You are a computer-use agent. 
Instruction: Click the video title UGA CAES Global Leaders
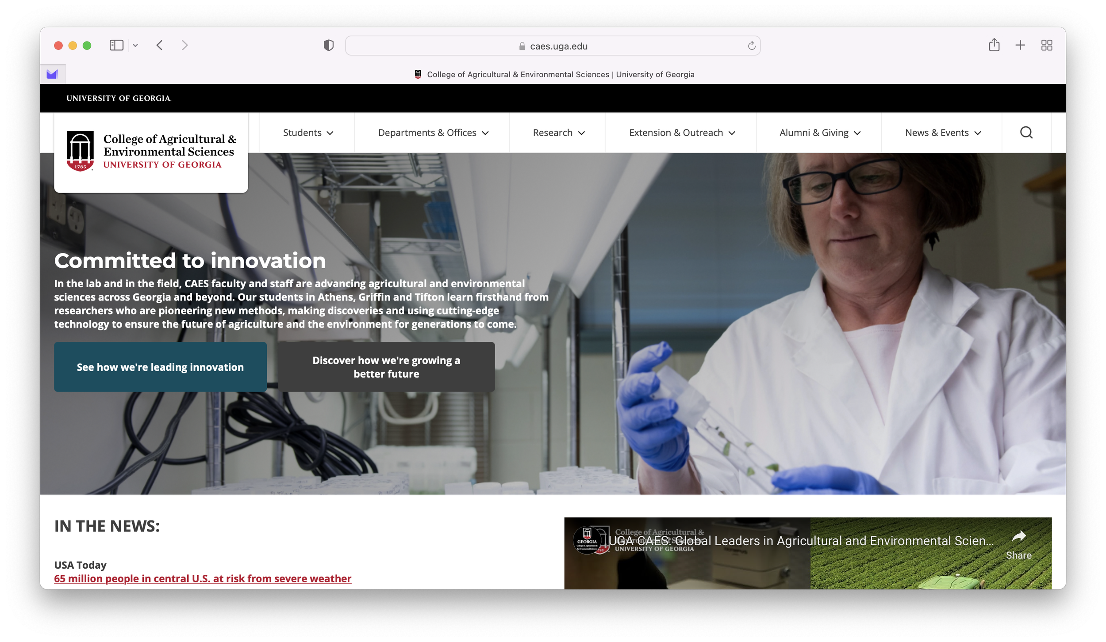pos(801,541)
